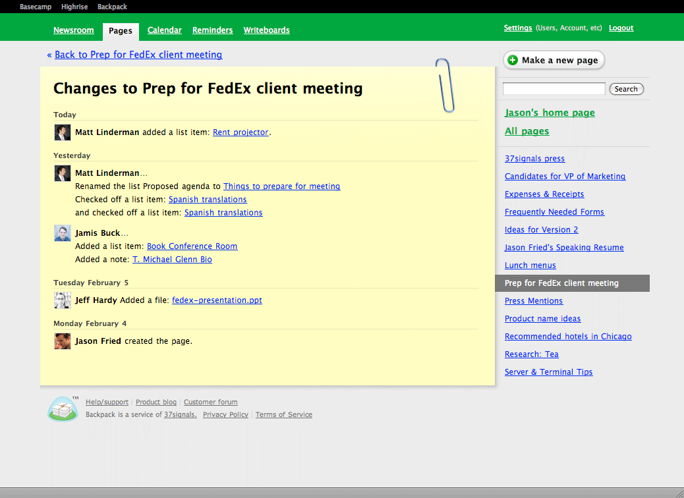684x498 pixels.
Task: Open Jason's home page
Action: (x=550, y=113)
